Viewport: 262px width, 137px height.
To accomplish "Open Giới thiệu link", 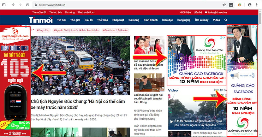I will point(186,12).
